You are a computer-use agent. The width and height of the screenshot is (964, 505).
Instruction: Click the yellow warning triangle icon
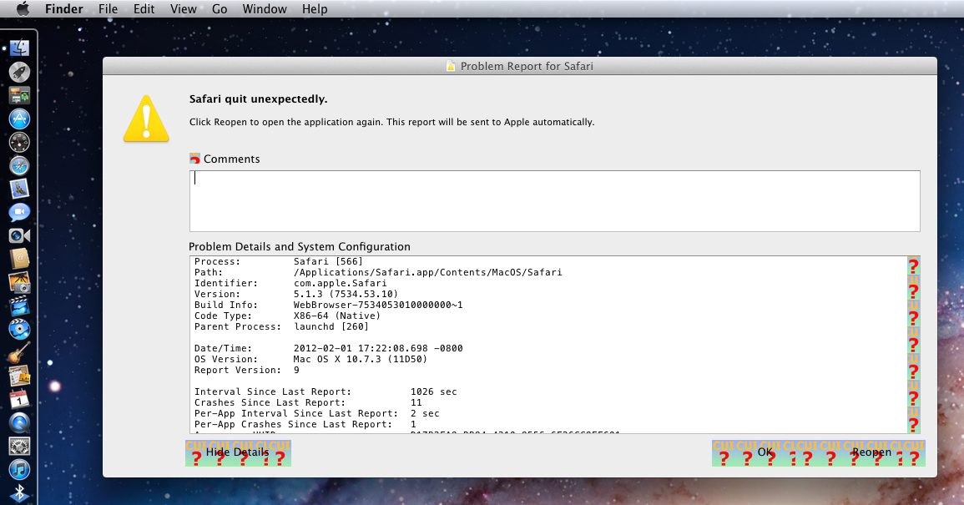146,118
